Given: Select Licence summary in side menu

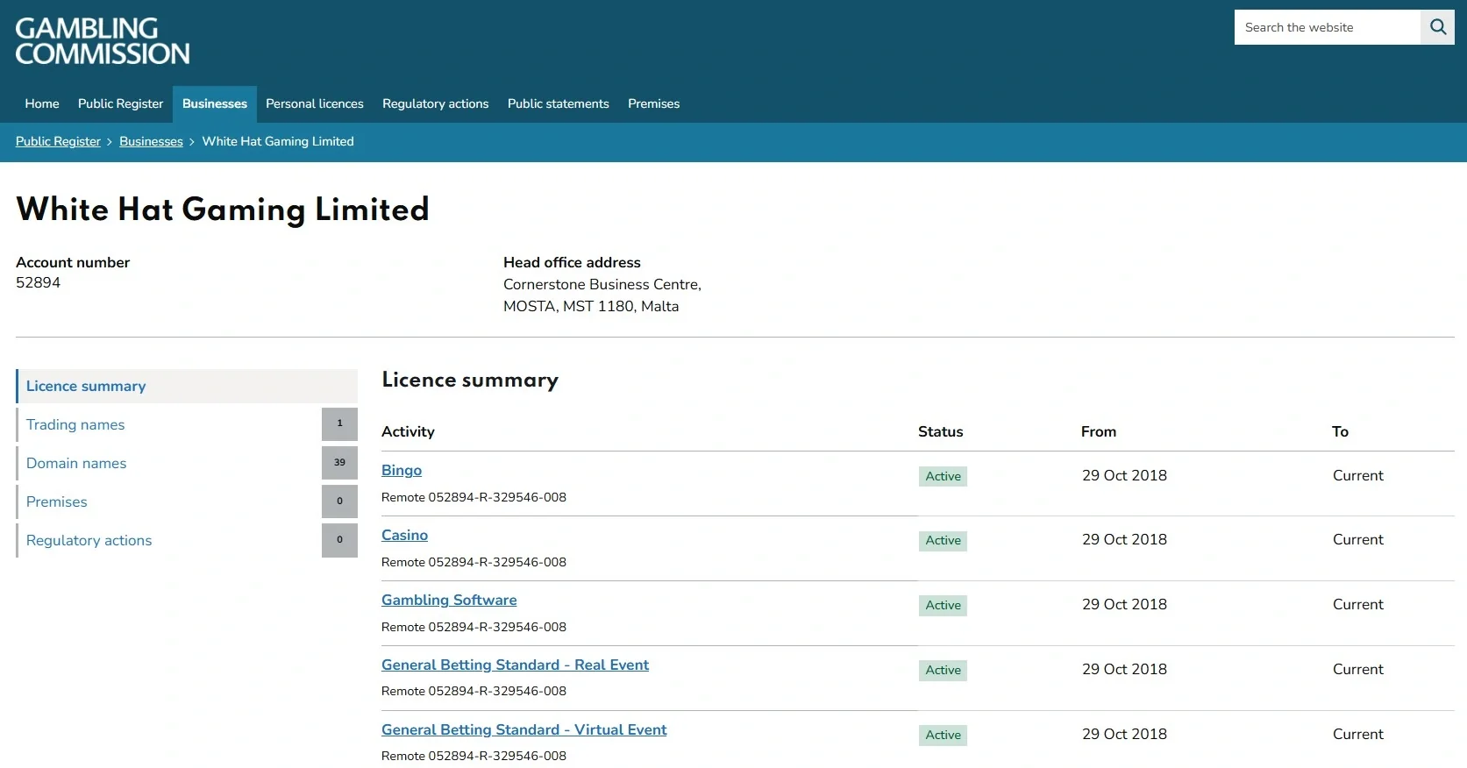Looking at the screenshot, I should [187, 386].
